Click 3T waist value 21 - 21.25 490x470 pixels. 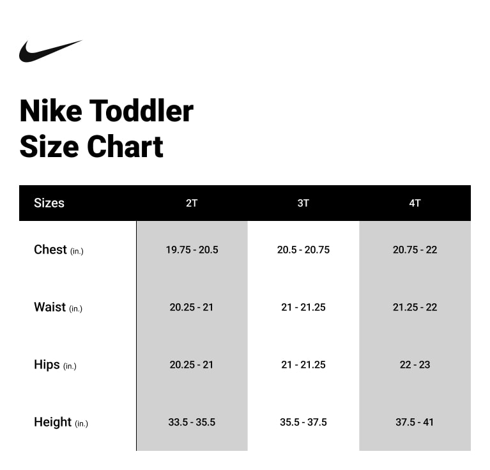coord(303,307)
